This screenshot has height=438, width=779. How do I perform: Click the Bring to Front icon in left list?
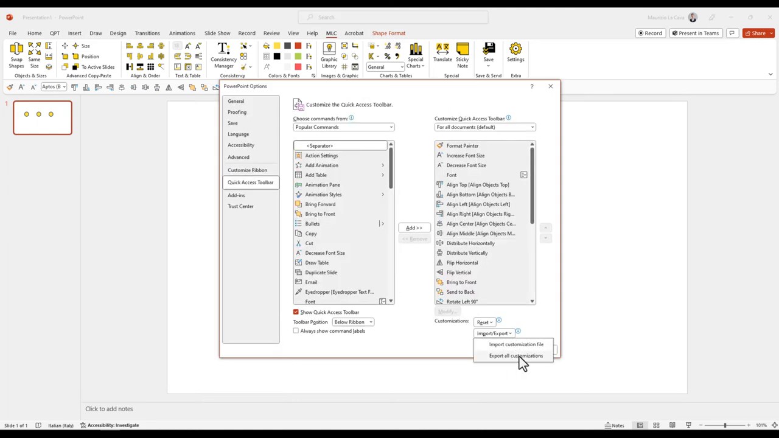[298, 214]
